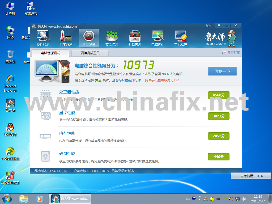
Task: Click the white speaker volume tray icon
Action: click(244, 199)
